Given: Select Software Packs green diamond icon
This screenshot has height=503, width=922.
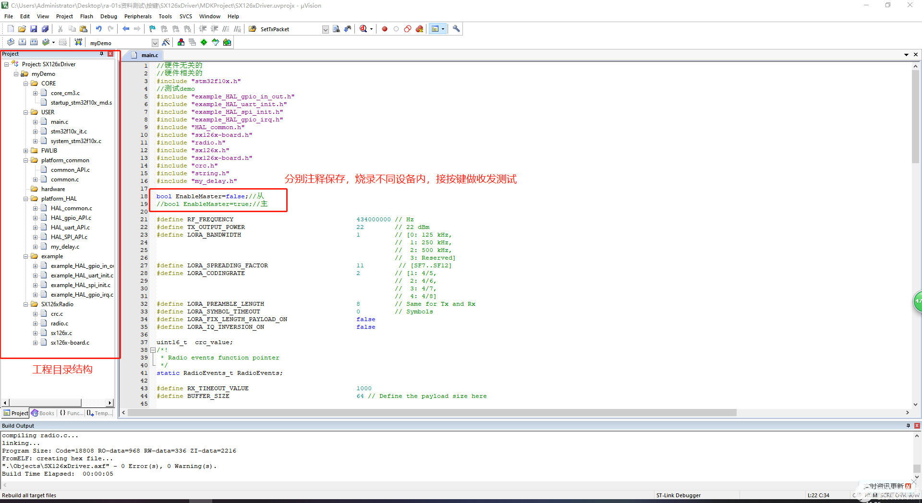Looking at the screenshot, I should 204,42.
